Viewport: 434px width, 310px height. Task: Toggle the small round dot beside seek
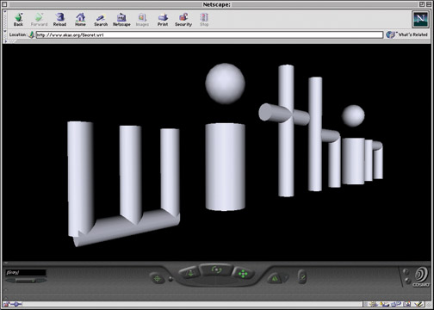click(170, 278)
